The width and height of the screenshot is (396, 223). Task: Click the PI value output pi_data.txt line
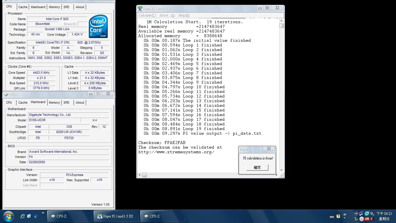point(203,133)
